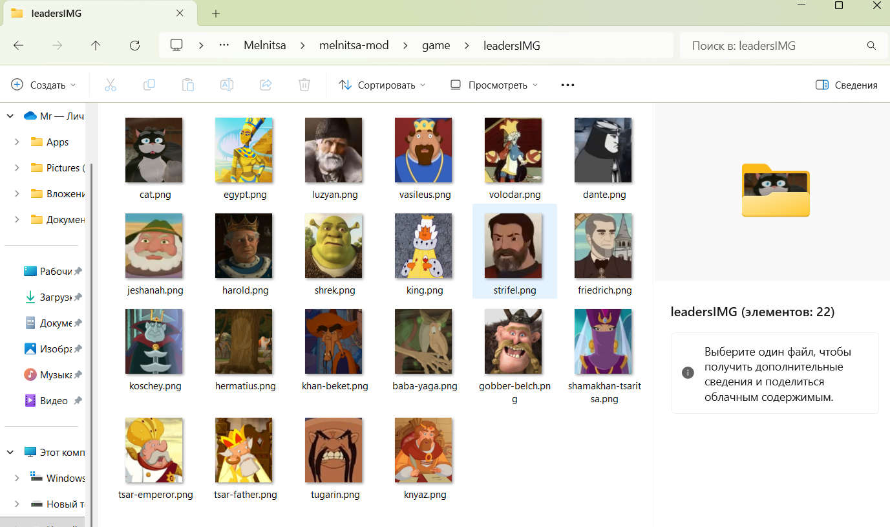The height and width of the screenshot is (527, 890).
Task: Open Видео in quick access
Action: tap(52, 401)
